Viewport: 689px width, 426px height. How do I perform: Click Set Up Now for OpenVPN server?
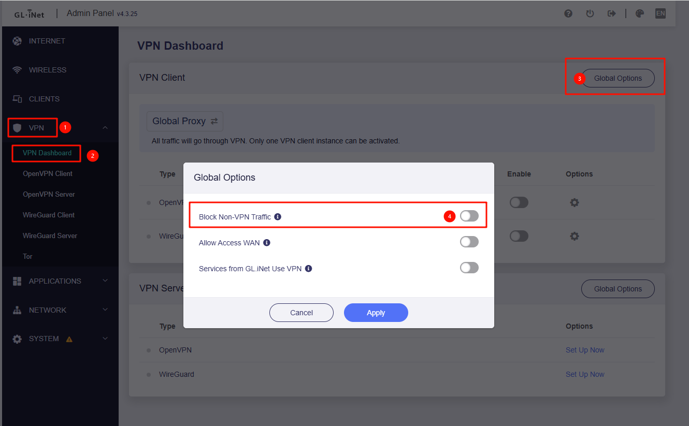[x=585, y=350]
